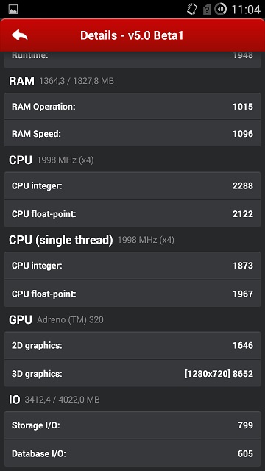Screen dimensions: 265x471
Task: Tap the RAM section header
Action: pos(61,81)
